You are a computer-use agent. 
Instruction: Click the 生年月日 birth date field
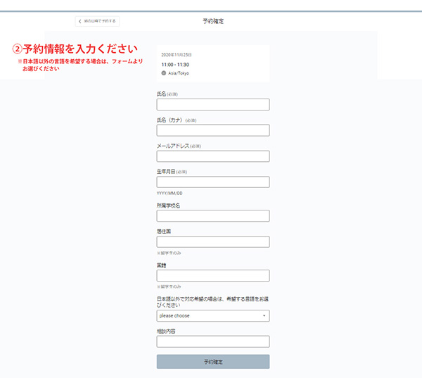pyautogui.click(x=212, y=182)
